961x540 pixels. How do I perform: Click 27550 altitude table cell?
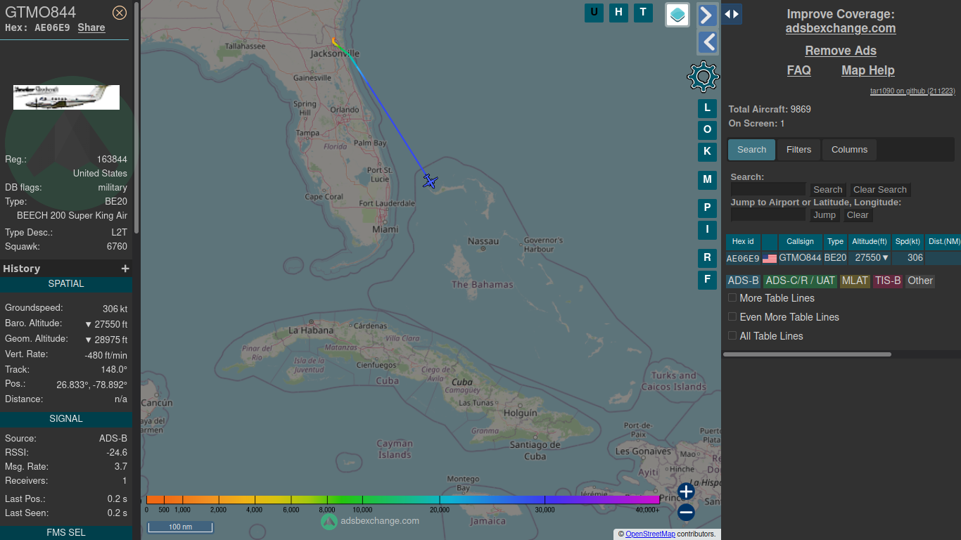pyautogui.click(x=870, y=258)
